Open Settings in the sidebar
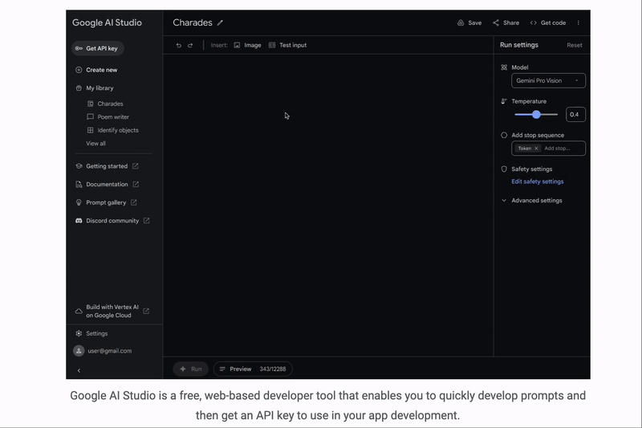Screen dimensions: 642x428 pos(91,333)
